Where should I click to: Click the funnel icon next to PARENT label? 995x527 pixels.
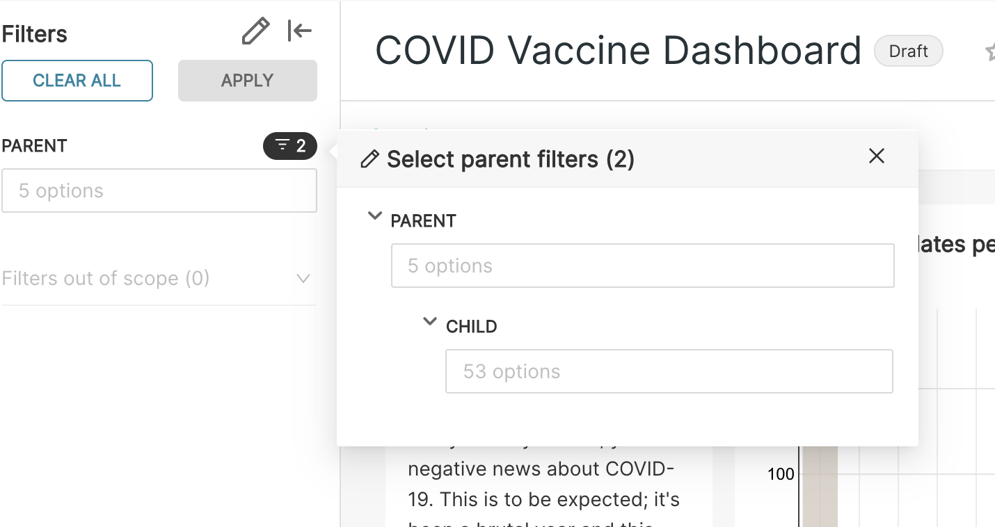pos(281,146)
